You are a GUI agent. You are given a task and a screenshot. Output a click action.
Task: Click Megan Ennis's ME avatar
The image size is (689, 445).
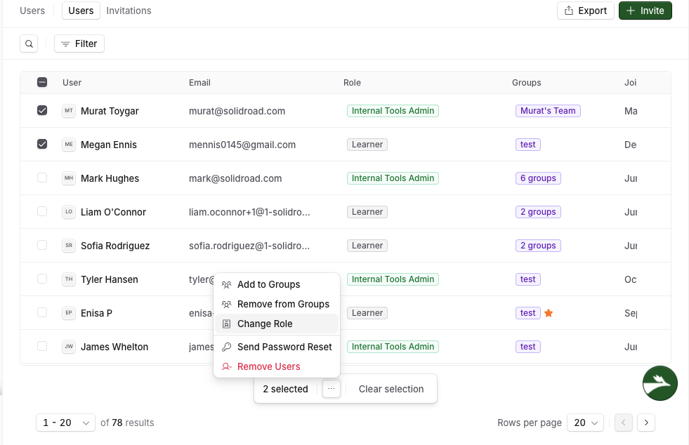(69, 145)
